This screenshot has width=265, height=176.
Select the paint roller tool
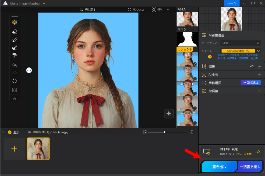tap(15, 55)
